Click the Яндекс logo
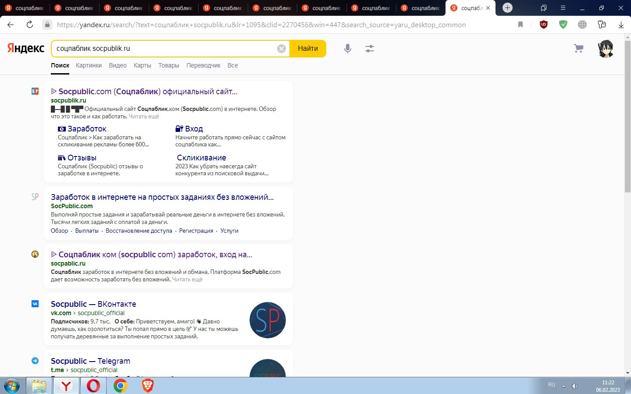The image size is (631, 394). pyautogui.click(x=25, y=48)
